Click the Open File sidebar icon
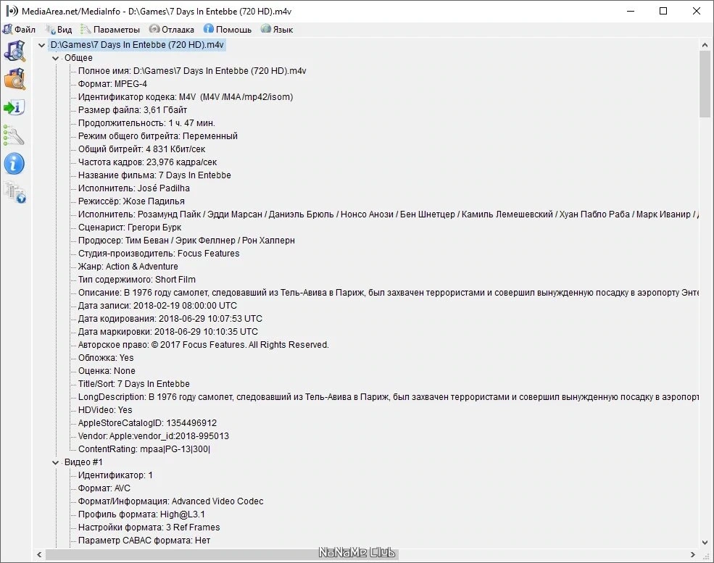The image size is (714, 563). coord(14,51)
